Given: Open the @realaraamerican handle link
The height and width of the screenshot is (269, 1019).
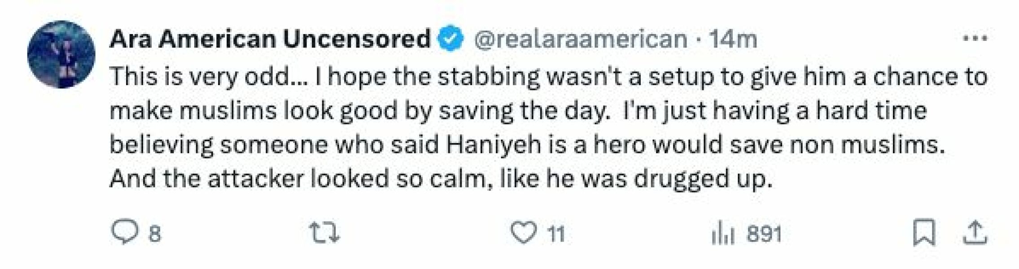Looking at the screenshot, I should tap(580, 39).
